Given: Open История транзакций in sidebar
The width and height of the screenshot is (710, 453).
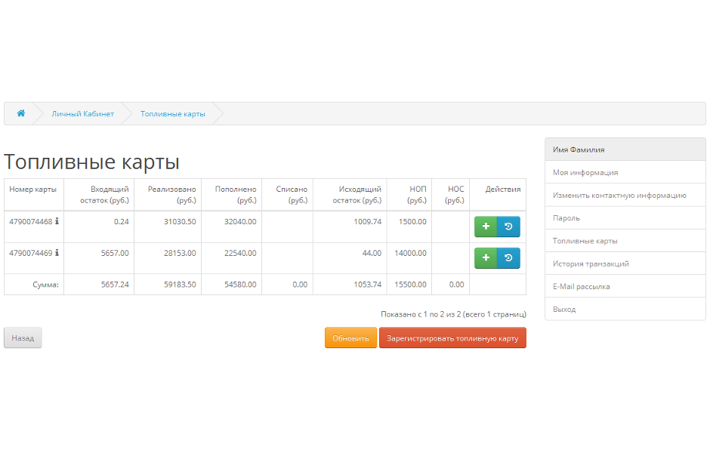Looking at the screenshot, I should click(625, 263).
